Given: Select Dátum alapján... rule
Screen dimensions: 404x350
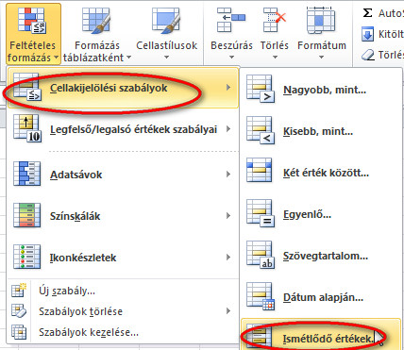Looking at the screenshot, I should click(x=321, y=297).
